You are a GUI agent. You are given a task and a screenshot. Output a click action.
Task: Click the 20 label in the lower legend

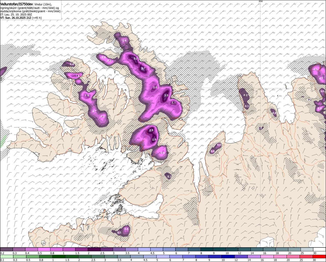coord(288,260)
